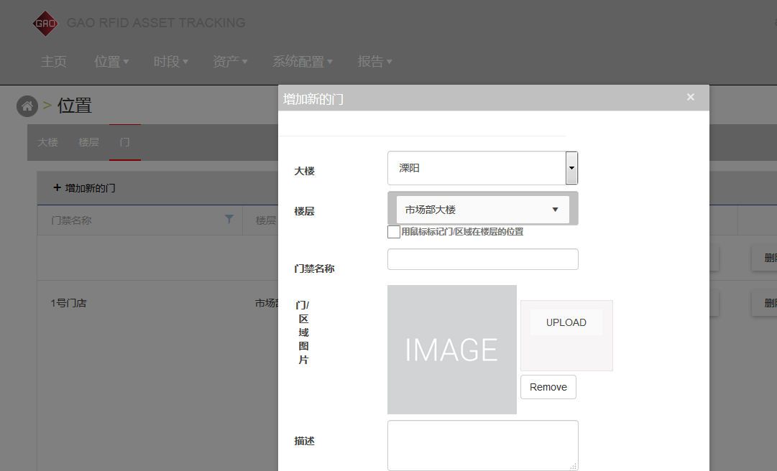
Task: Click the 门禁名称 text input field
Action: tap(482, 259)
